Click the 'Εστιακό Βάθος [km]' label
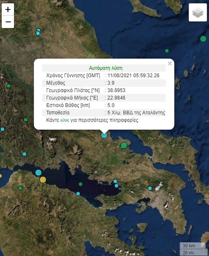 coord(68,105)
